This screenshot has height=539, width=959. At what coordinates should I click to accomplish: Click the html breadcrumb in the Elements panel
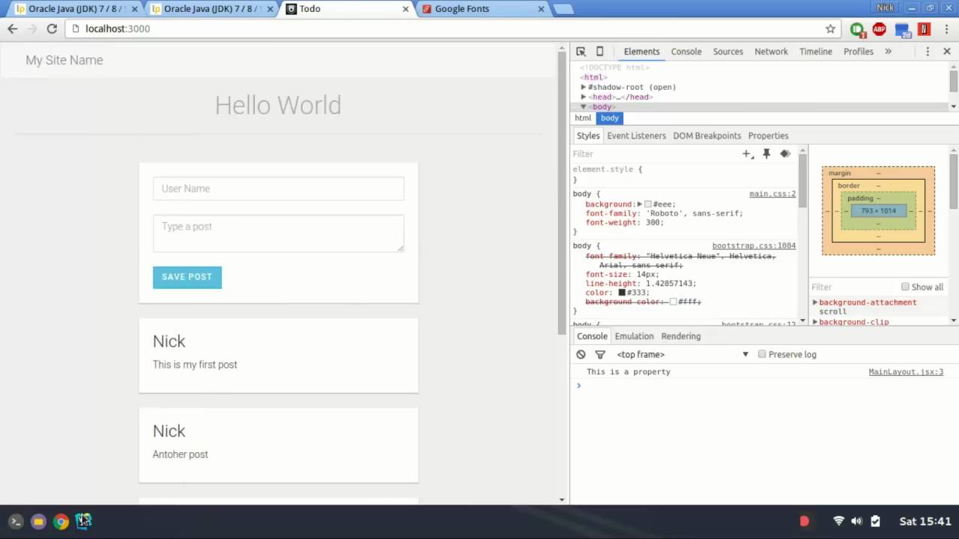tap(583, 118)
